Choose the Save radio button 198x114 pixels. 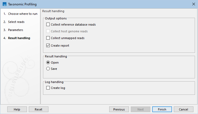point(48,69)
